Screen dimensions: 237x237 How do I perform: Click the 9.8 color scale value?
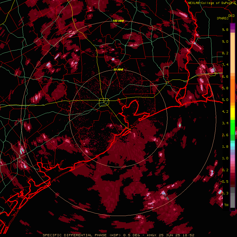pyautogui.click(x=225, y=29)
